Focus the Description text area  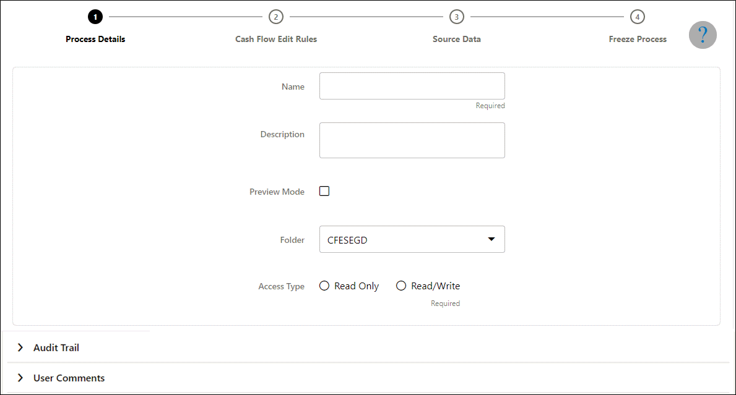click(x=412, y=140)
